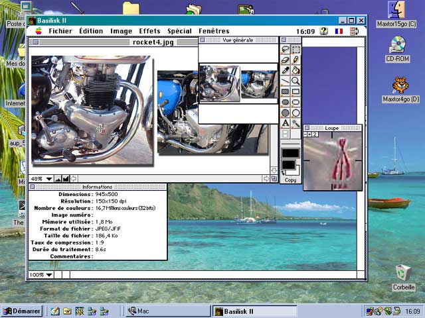
Task: Select the Line tool
Action: point(285,81)
